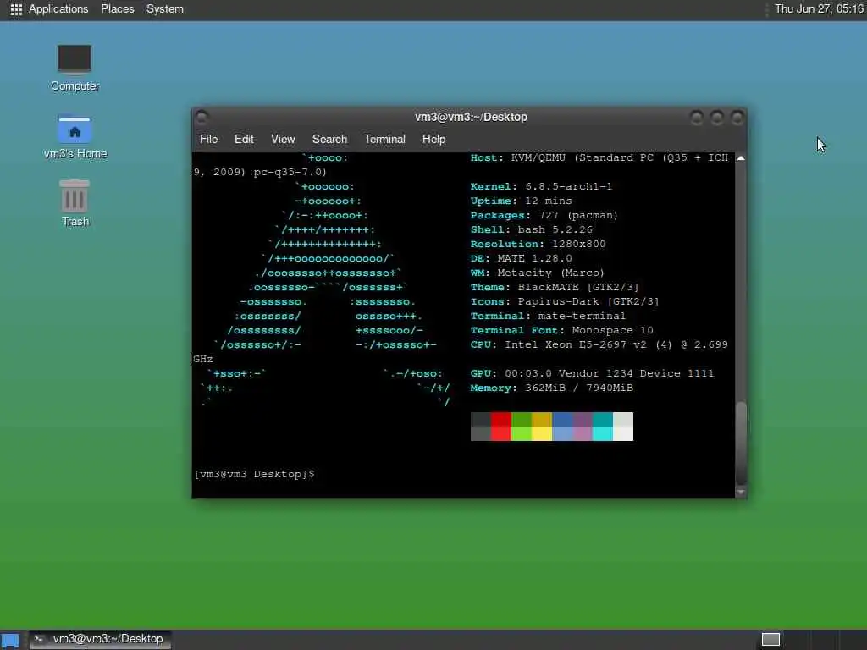Click the workspace switcher box in bottom panel
Screen dimensions: 867x650
(770, 640)
